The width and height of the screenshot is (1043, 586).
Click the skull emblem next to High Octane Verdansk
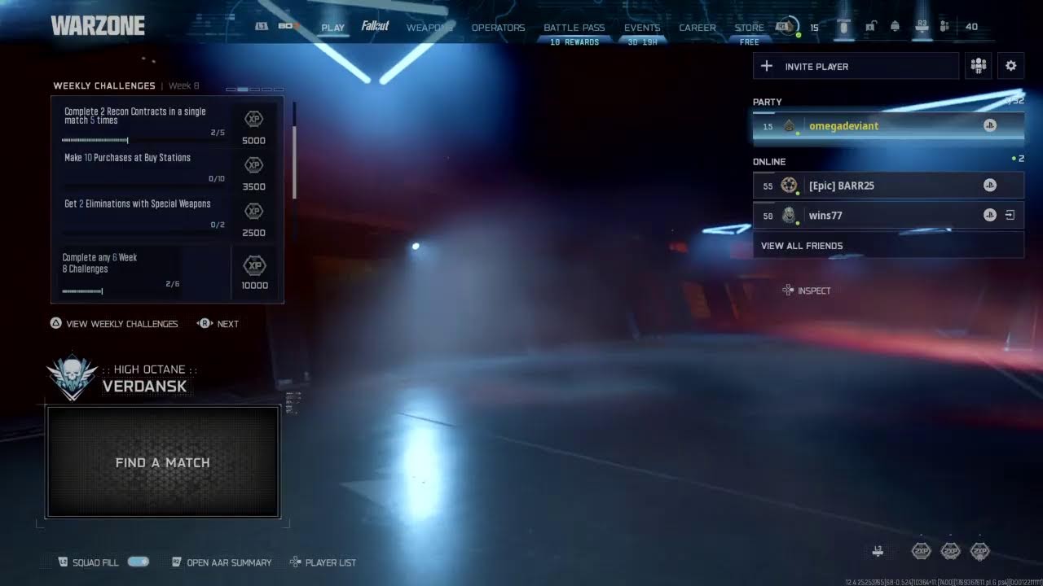(x=72, y=378)
